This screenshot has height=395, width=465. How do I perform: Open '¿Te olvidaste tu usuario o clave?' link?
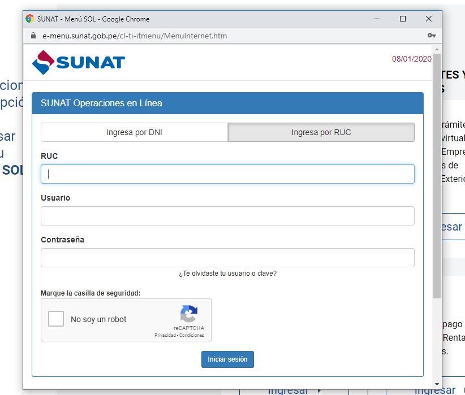click(x=227, y=273)
